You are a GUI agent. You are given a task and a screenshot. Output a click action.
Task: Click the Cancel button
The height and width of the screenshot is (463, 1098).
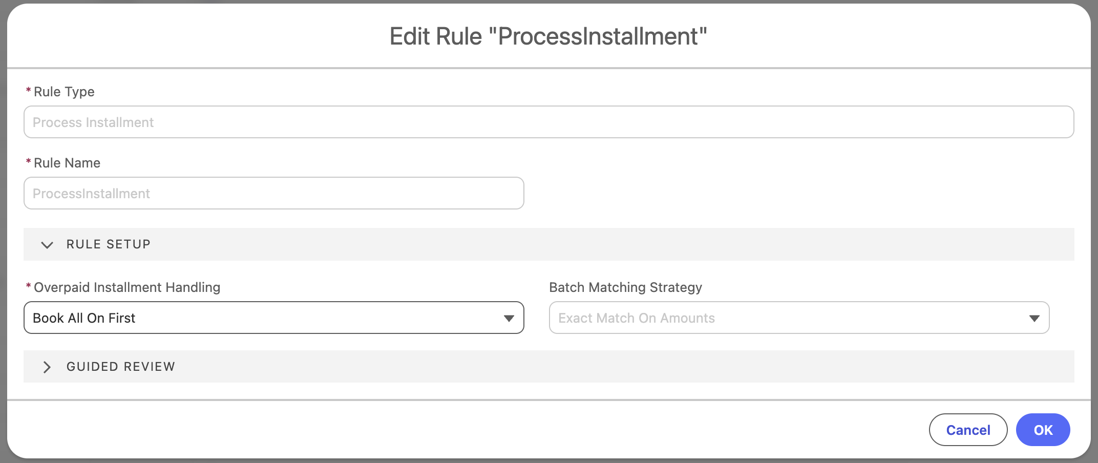[968, 430]
